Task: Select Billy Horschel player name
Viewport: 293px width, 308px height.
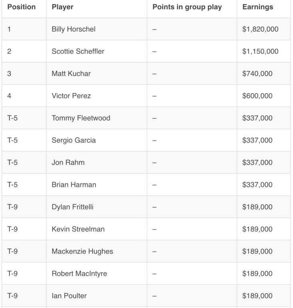Action: coord(74,29)
